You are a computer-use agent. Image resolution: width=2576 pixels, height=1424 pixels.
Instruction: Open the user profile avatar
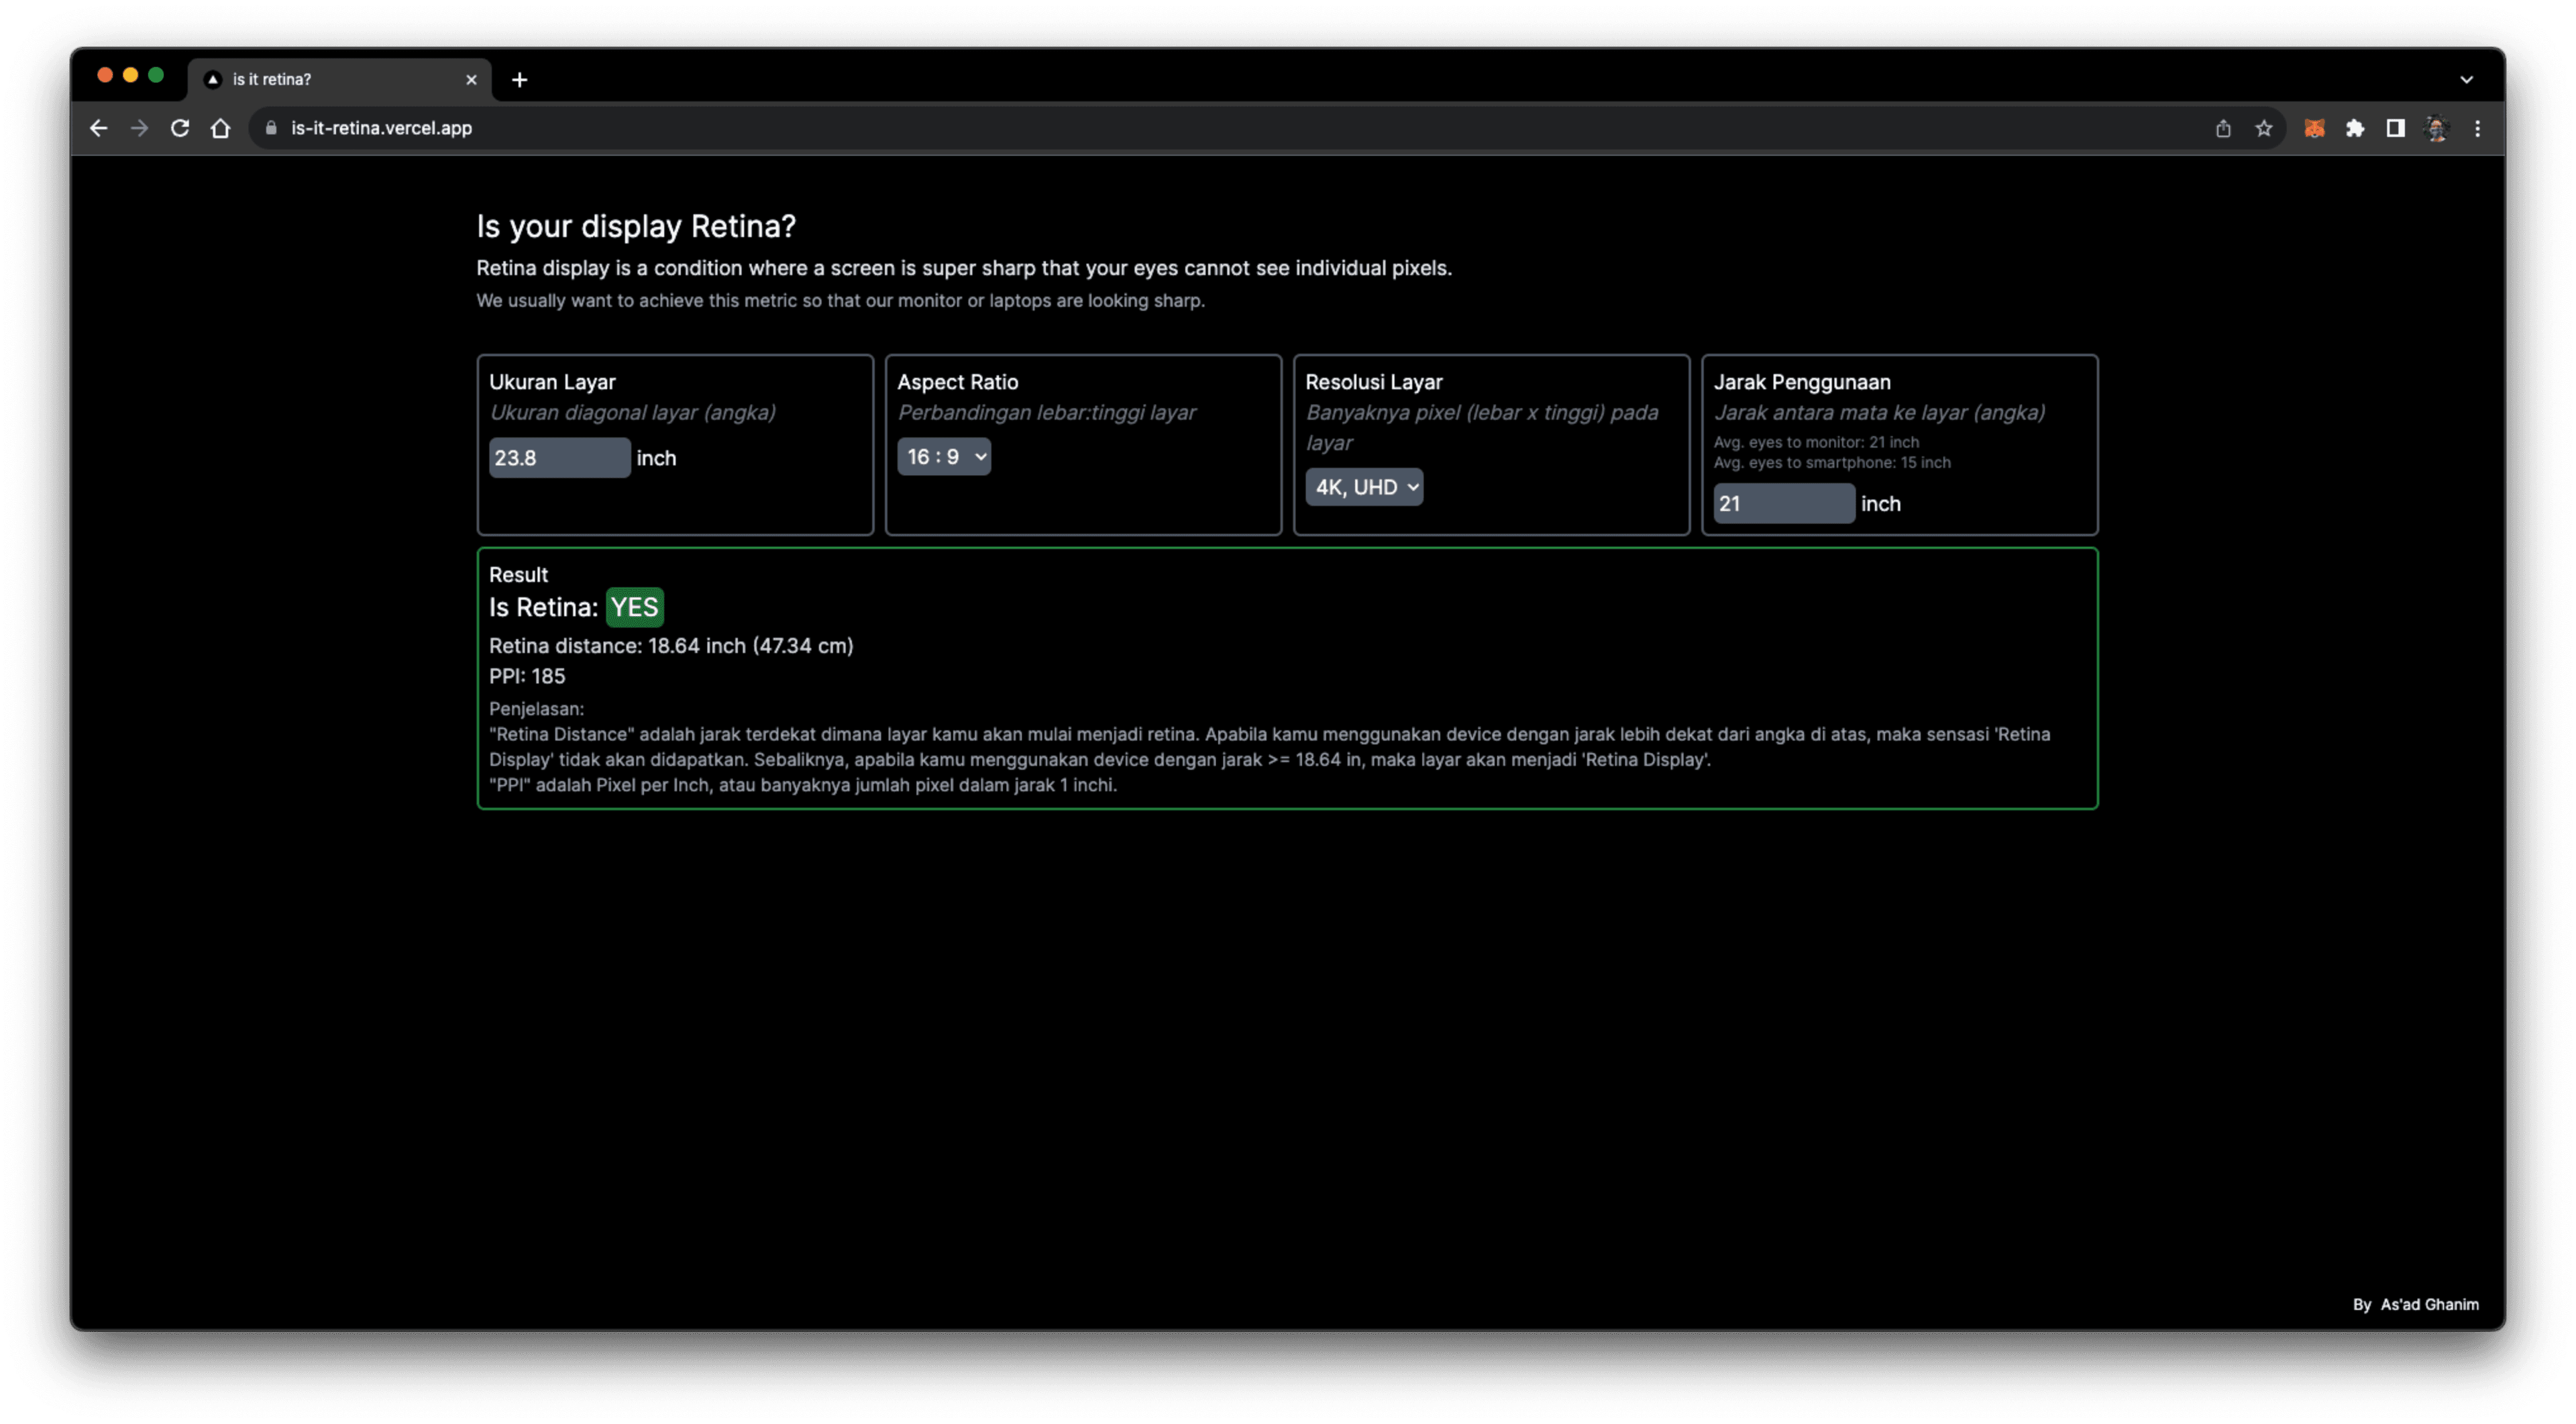(2436, 128)
